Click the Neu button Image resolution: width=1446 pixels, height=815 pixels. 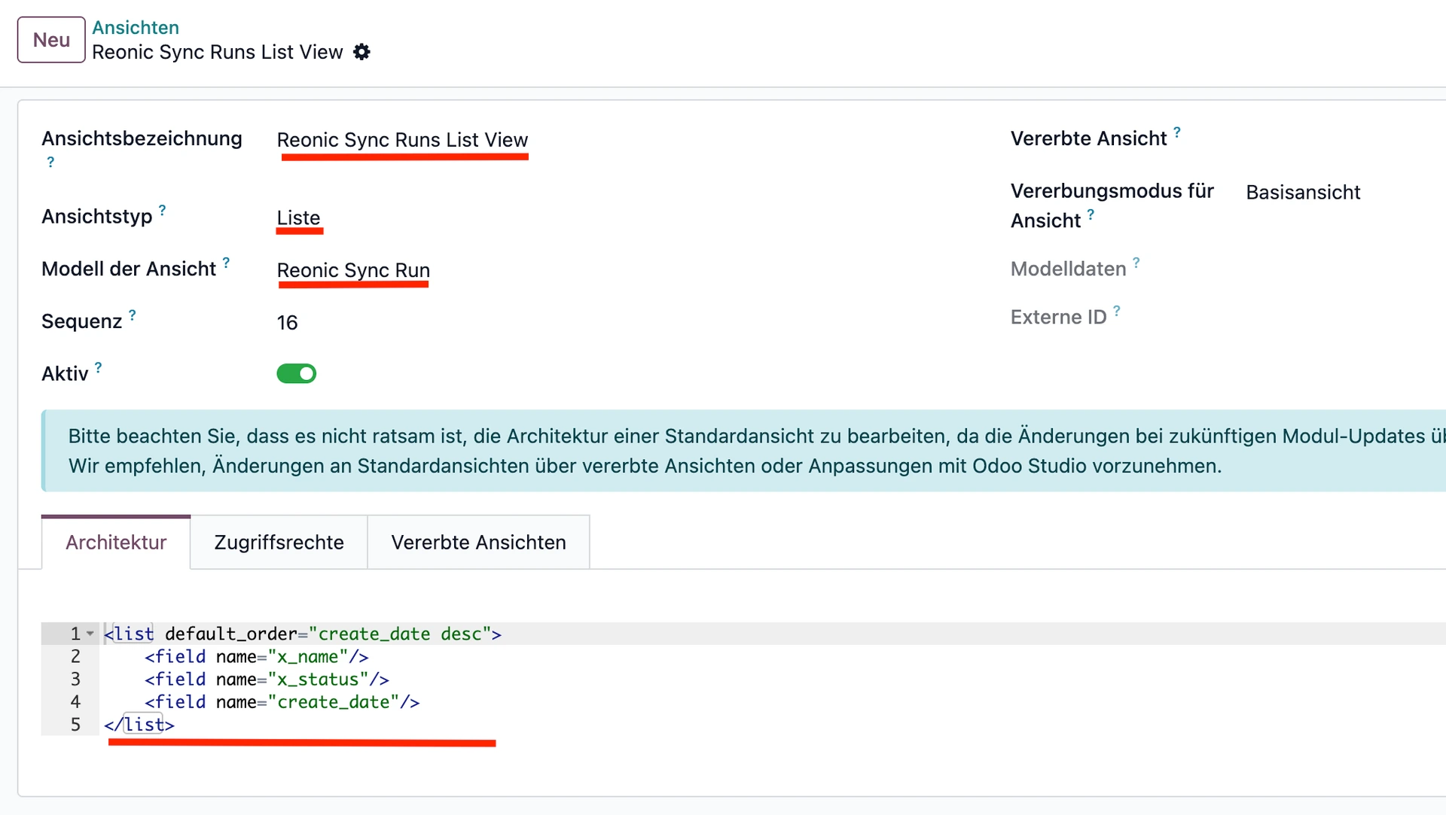point(51,40)
